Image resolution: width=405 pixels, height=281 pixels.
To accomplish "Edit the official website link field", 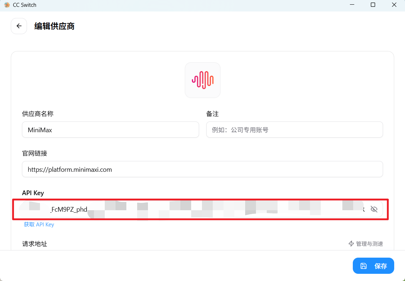I will click(x=202, y=169).
